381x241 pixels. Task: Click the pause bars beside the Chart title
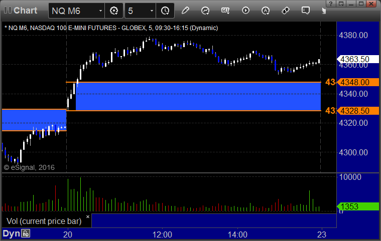[8, 10]
